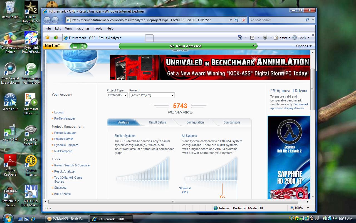Open the Profile Manager link
The width and height of the screenshot is (356, 223).
(x=65, y=118)
